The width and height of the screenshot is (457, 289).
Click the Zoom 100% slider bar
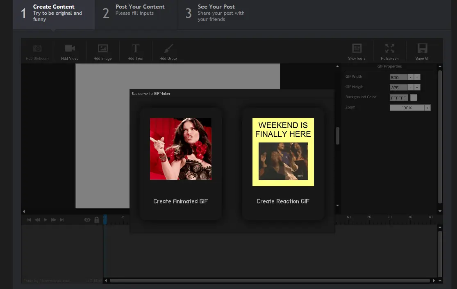click(x=407, y=108)
